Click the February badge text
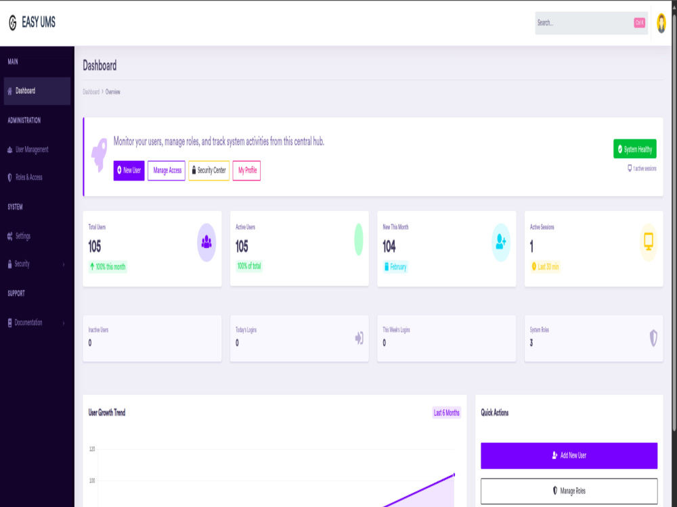This screenshot has height=507, width=677. pos(398,267)
